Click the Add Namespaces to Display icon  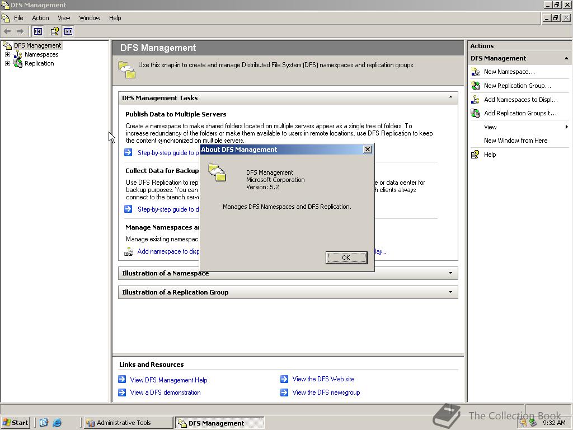click(475, 100)
